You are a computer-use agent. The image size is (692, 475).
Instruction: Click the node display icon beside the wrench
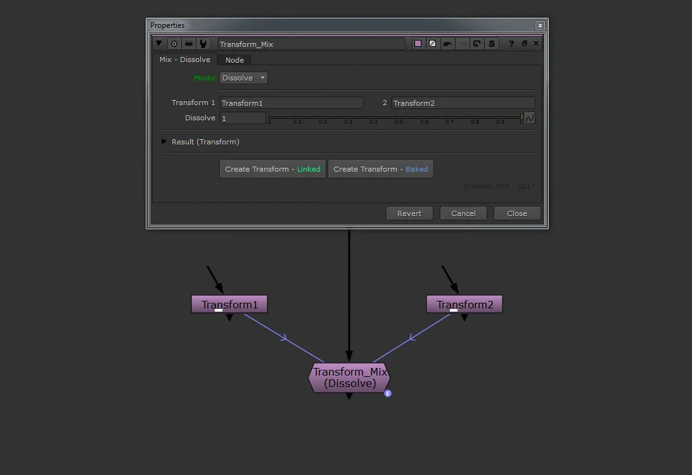[189, 43]
